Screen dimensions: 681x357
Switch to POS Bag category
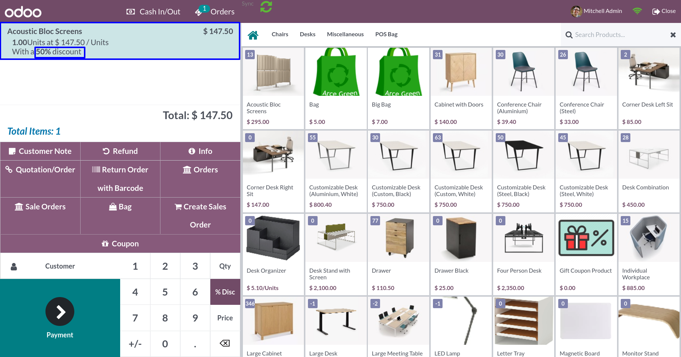386,34
